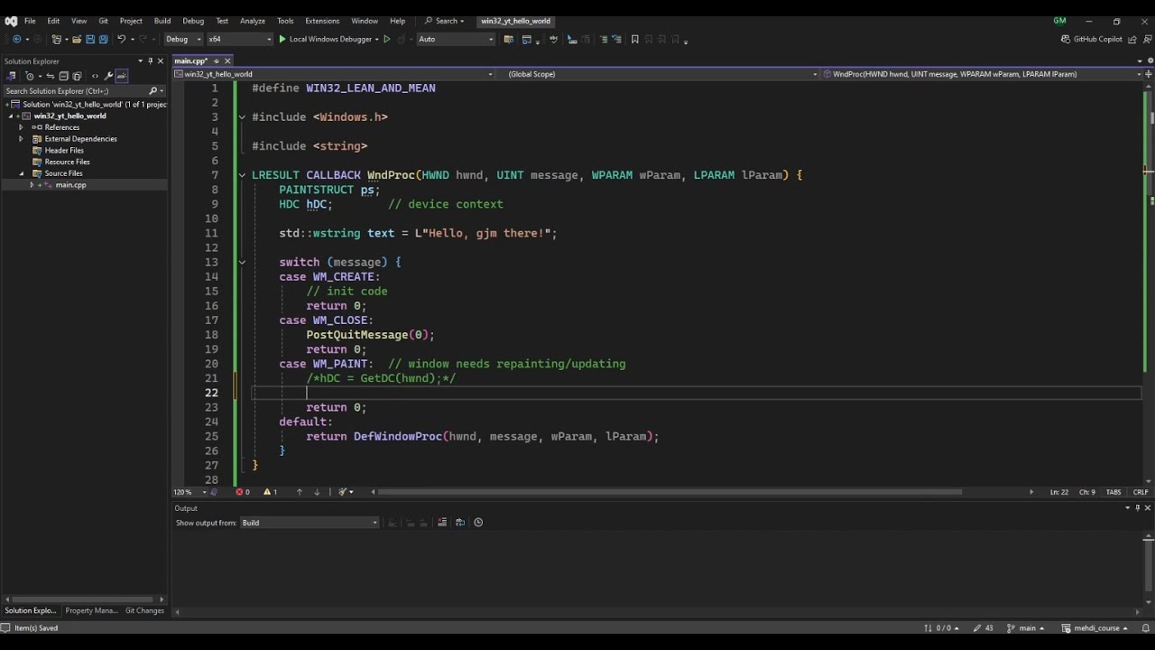This screenshot has width=1155, height=650.
Task: Click the Visual Studio logo icon
Action: [x=11, y=21]
